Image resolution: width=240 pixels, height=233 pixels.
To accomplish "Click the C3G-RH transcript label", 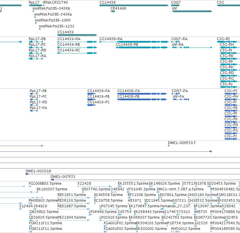I will [x=227, y=45].
